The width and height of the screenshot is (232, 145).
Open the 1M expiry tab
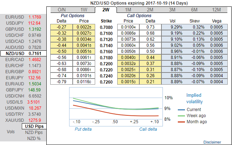coord(128,10)
